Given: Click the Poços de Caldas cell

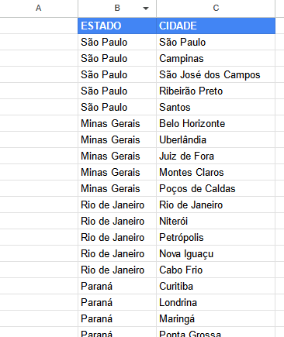Looking at the screenshot, I should coord(216,188).
